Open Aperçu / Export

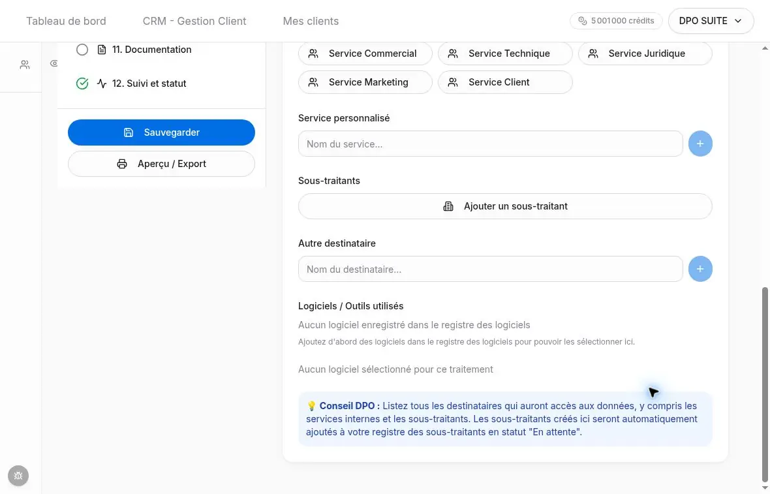162,164
